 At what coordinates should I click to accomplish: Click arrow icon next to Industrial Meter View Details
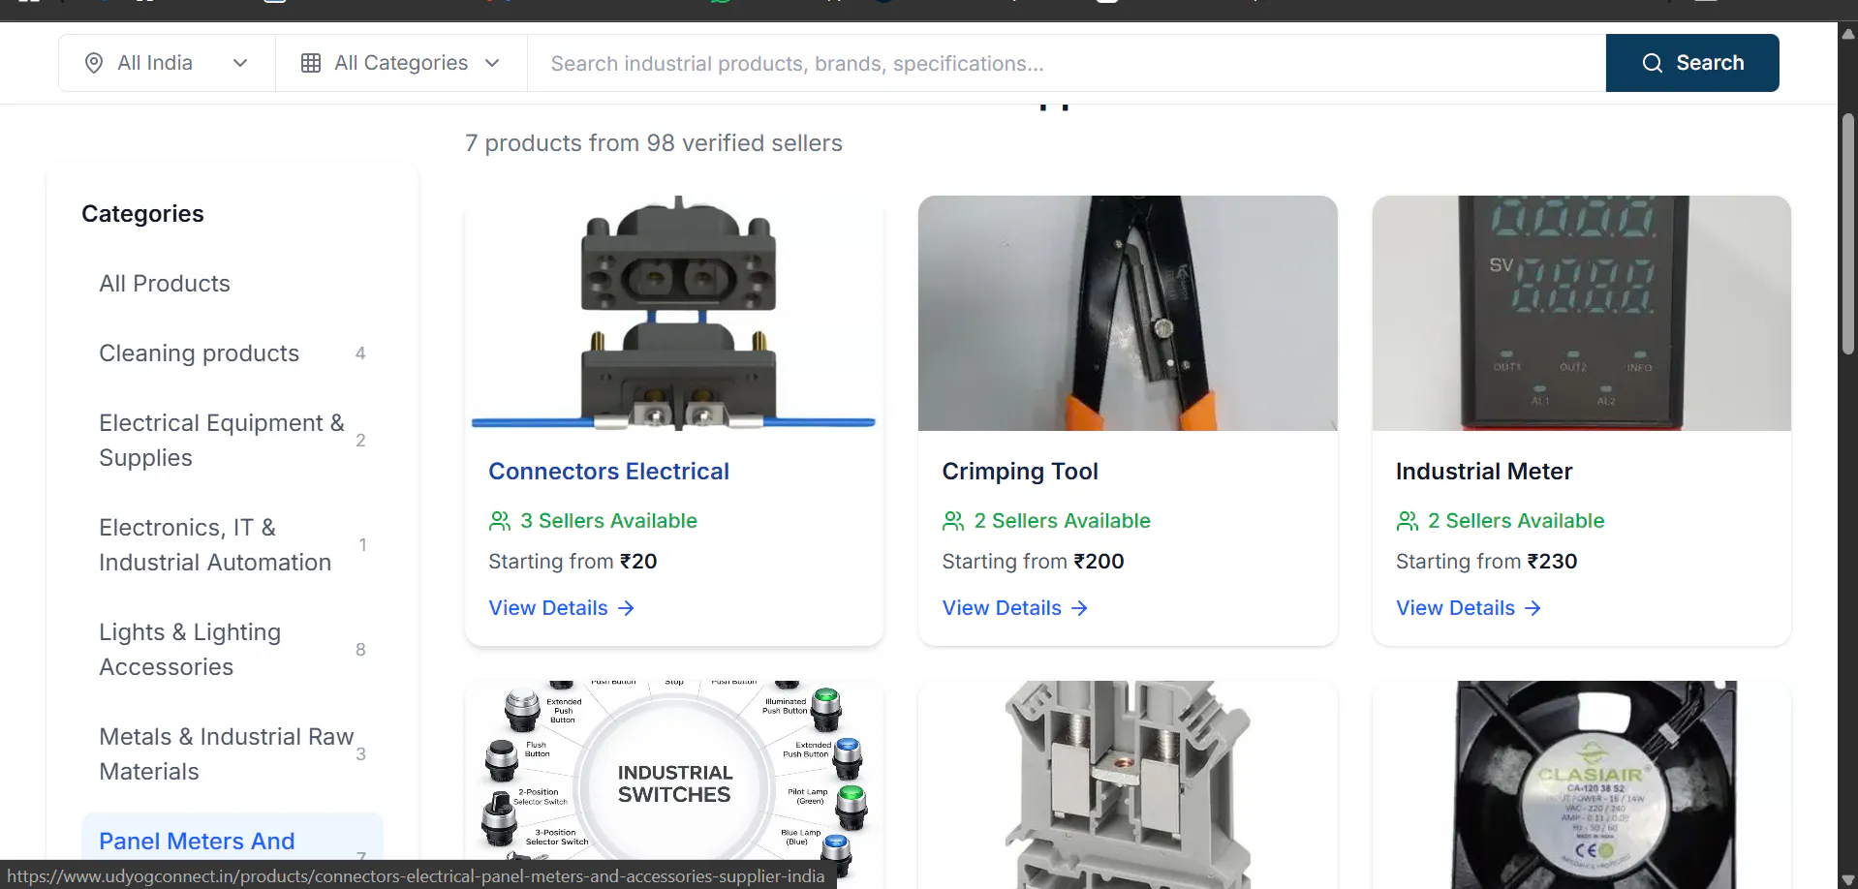tap(1533, 608)
